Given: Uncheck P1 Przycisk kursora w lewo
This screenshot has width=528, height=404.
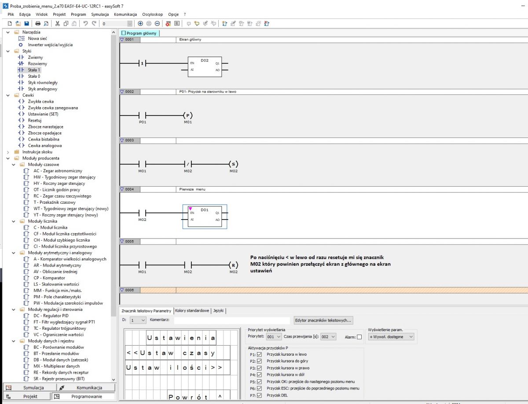Looking at the screenshot, I should coord(259,354).
